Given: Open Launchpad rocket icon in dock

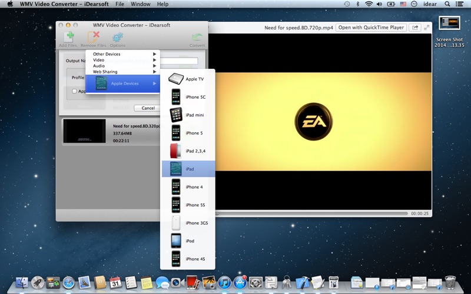Looking at the screenshot, I should pyautogui.click(x=38, y=283).
